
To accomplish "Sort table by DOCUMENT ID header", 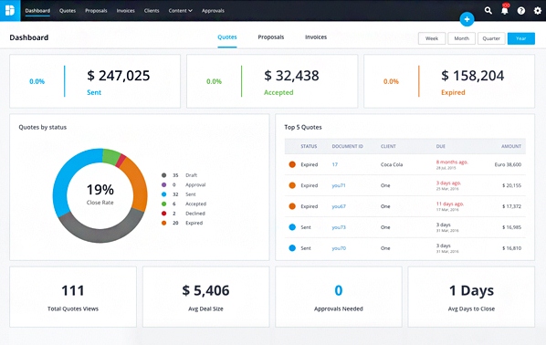I will point(347,146).
